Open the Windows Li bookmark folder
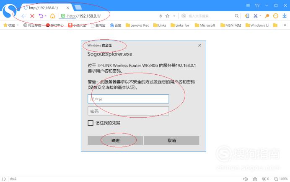The image size is (290, 182). click(257, 25)
